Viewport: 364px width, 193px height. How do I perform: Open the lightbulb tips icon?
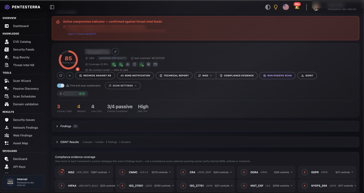point(276,7)
